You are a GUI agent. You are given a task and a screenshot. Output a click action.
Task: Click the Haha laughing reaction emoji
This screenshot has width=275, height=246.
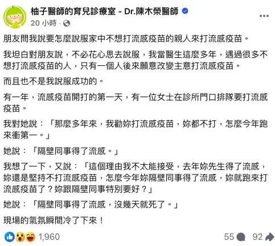tap(31, 237)
